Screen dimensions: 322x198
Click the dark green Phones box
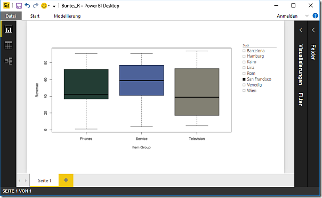click(86, 84)
